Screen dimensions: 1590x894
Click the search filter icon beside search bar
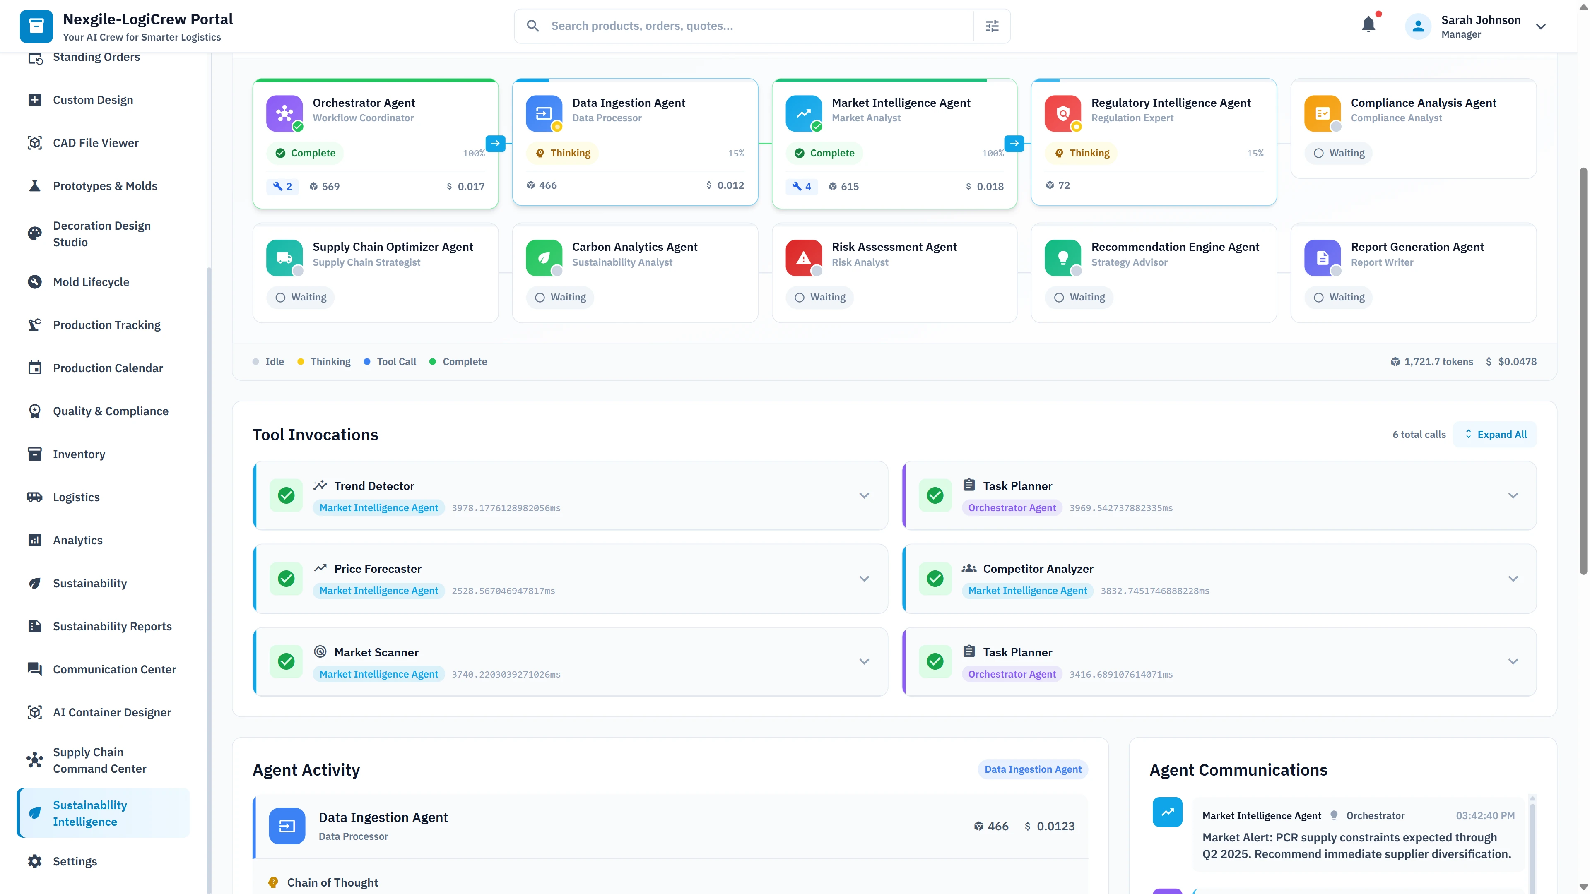992,25
